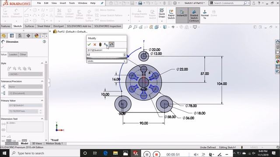The width and height of the screenshot is (280, 157).
Task: Collapse the Style section
Action: [x=42, y=63]
